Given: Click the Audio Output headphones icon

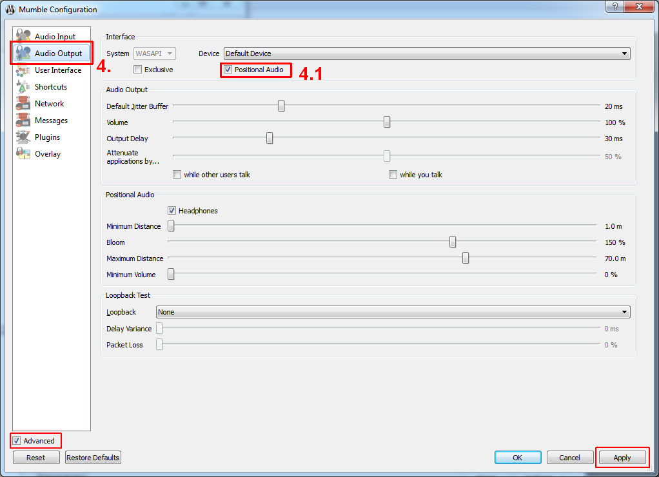Looking at the screenshot, I should click(23, 53).
